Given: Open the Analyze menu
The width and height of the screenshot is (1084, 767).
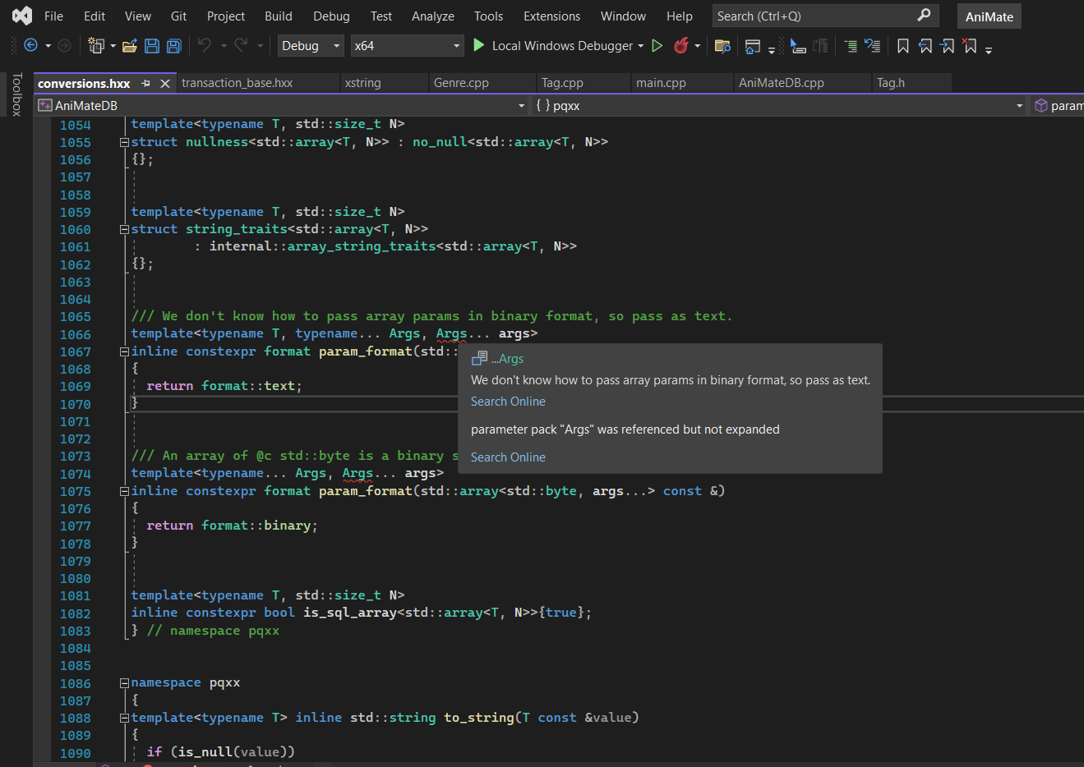Looking at the screenshot, I should click(432, 16).
